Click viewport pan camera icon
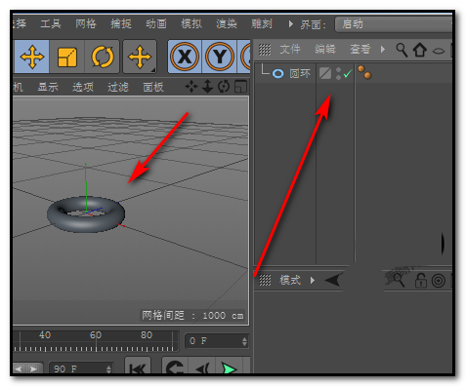Viewport: 466px width, 387px height. 191,87
